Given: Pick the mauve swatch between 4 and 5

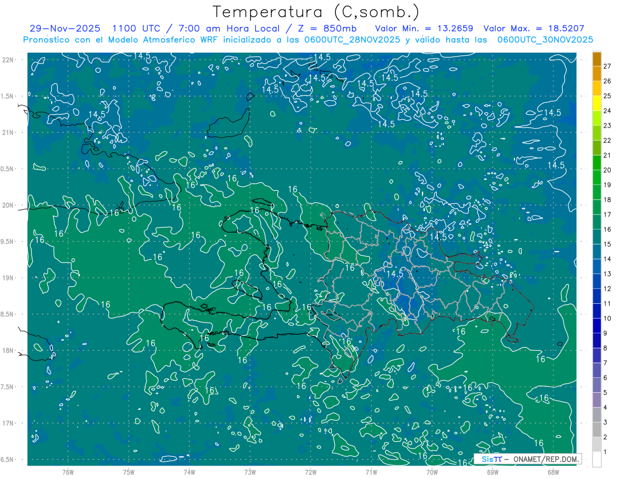Looking at the screenshot, I should tap(597, 400).
